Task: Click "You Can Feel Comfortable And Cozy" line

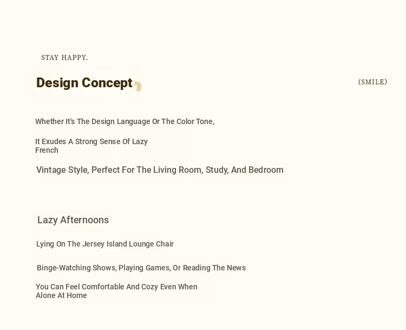Action: (x=108, y=287)
